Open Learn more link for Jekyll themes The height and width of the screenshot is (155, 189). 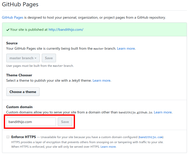click(x=102, y=80)
